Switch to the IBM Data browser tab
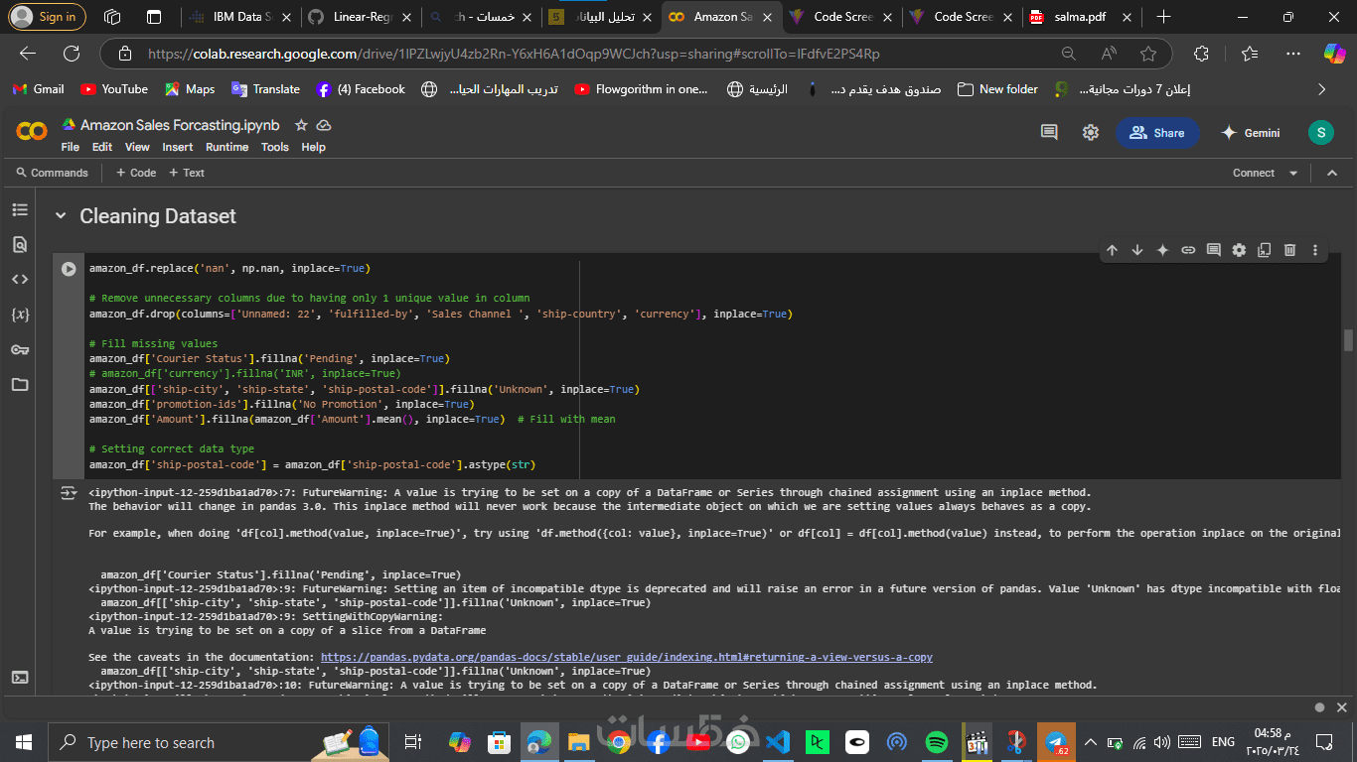The width and height of the screenshot is (1357, 762). point(240,17)
